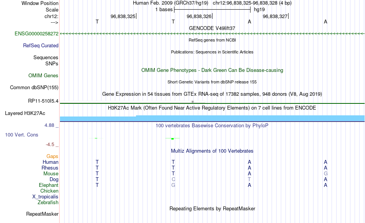Click the larger green PhyloP conservation bar
This screenshot has width=365, height=223.
click(x=173, y=139)
